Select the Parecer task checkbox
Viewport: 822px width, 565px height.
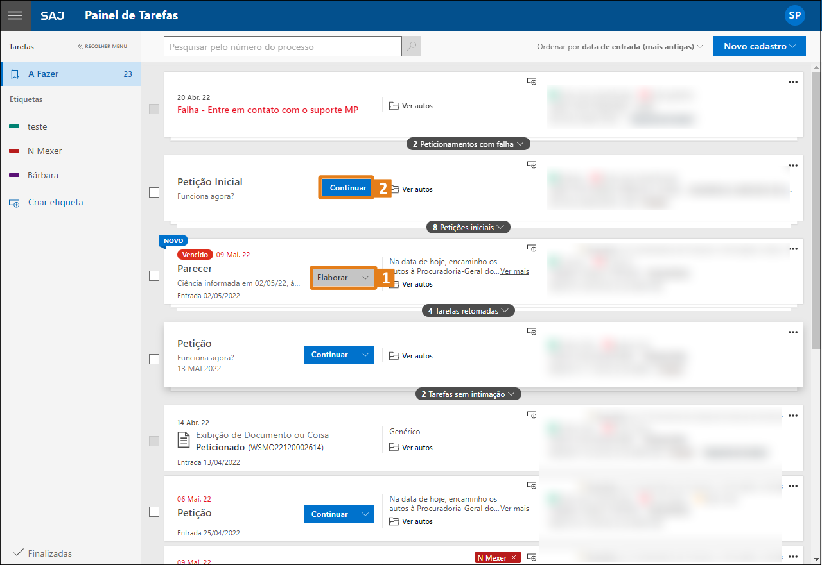point(154,276)
